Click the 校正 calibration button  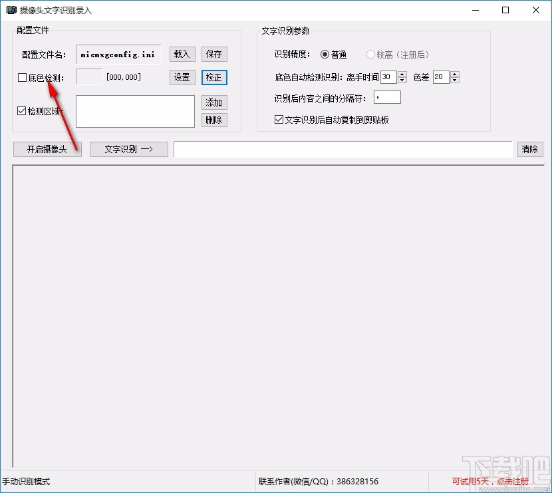214,77
